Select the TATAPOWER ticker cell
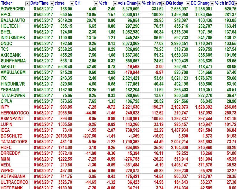This screenshot has height=189, width=237. pyautogui.click(x=15, y=95)
